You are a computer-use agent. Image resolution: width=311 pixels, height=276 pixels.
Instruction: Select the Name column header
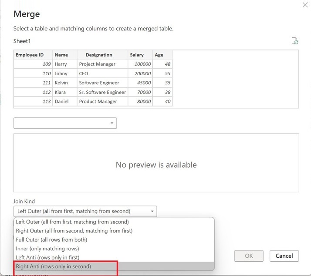pyautogui.click(x=61, y=55)
